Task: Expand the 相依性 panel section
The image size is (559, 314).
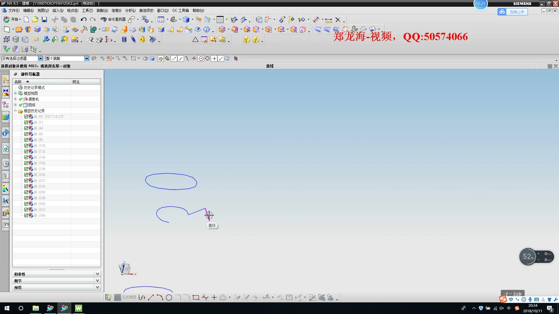Action: [98, 274]
